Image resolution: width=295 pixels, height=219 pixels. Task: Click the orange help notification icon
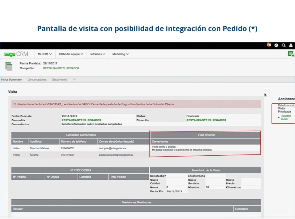tap(269, 45)
